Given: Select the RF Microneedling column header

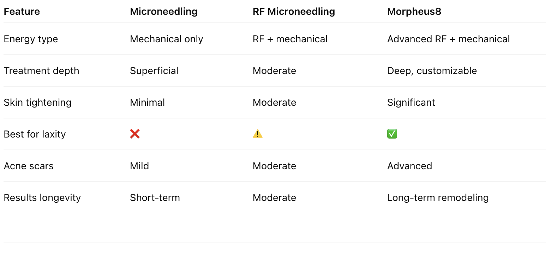Looking at the screenshot, I should pos(294,12).
